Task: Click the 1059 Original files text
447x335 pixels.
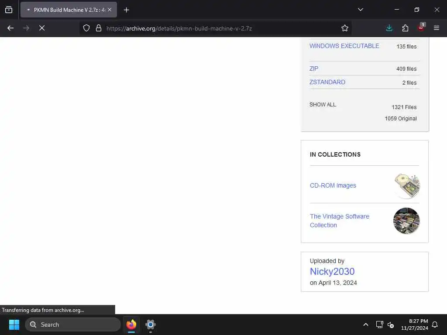Action: tap(401, 119)
